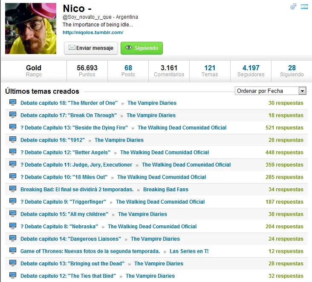Click monitor icon next to Breaking Bad topic

click(13, 189)
